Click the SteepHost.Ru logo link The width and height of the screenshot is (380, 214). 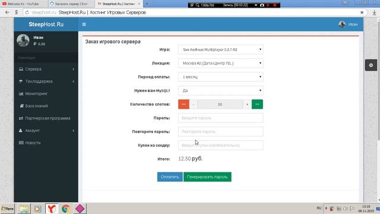46,24
